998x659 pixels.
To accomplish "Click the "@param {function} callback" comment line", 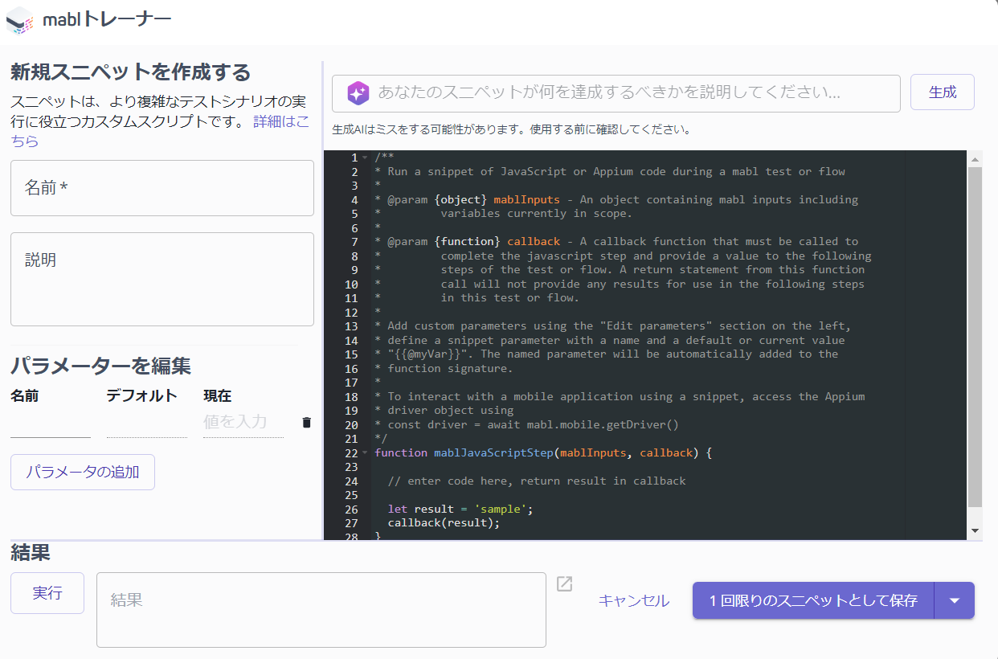I will 616,242.
